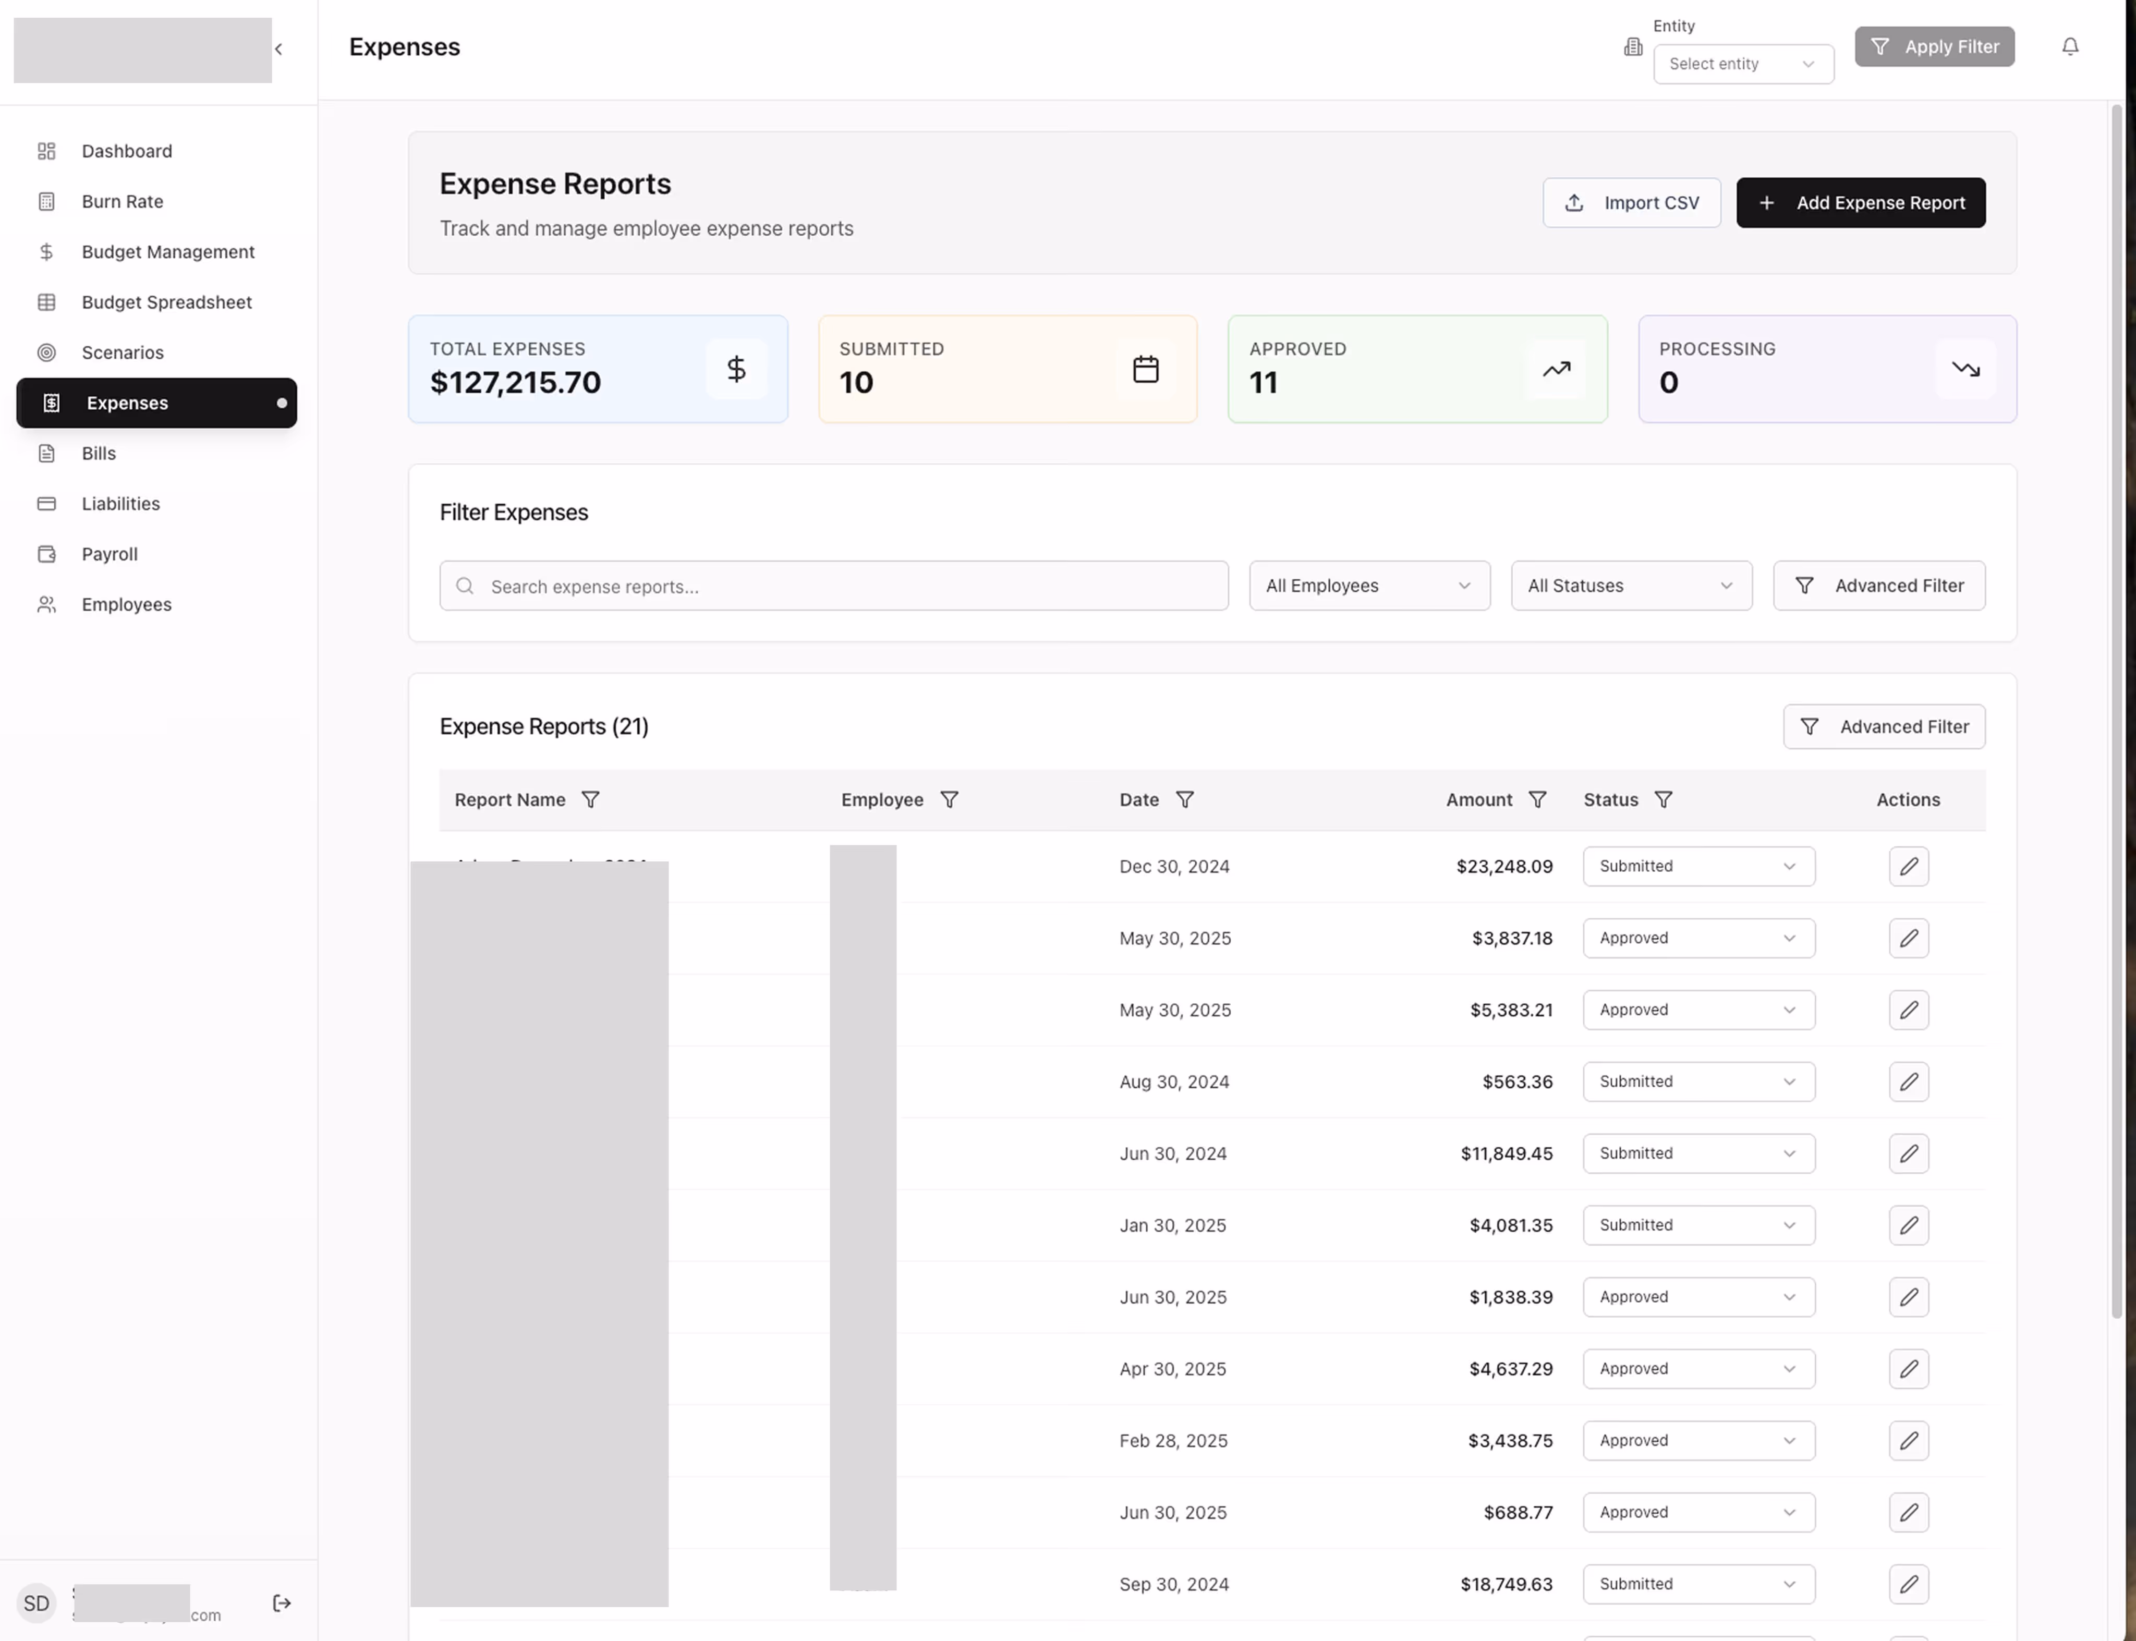
Task: Open the All Statuses filter dropdown
Action: click(1630, 586)
